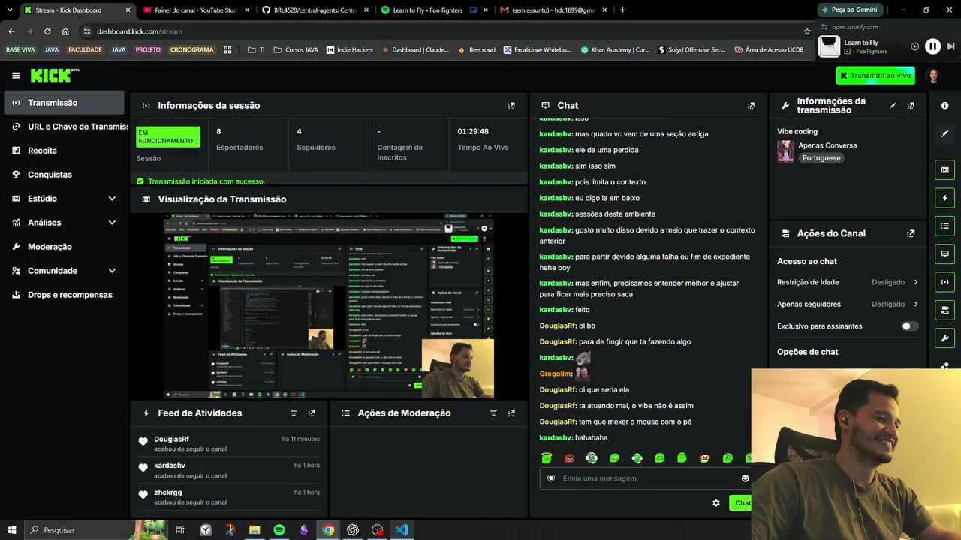The height and width of the screenshot is (540, 961).
Task: Open the Chrome tab search dropdown arrow
Action: point(10,10)
